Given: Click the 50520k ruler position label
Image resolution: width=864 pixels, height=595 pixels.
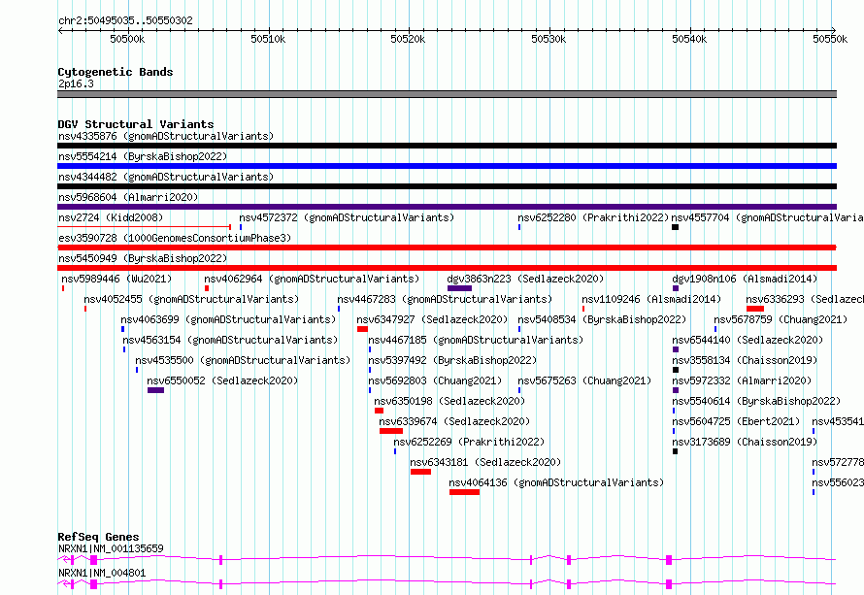Looking at the screenshot, I should click(408, 39).
